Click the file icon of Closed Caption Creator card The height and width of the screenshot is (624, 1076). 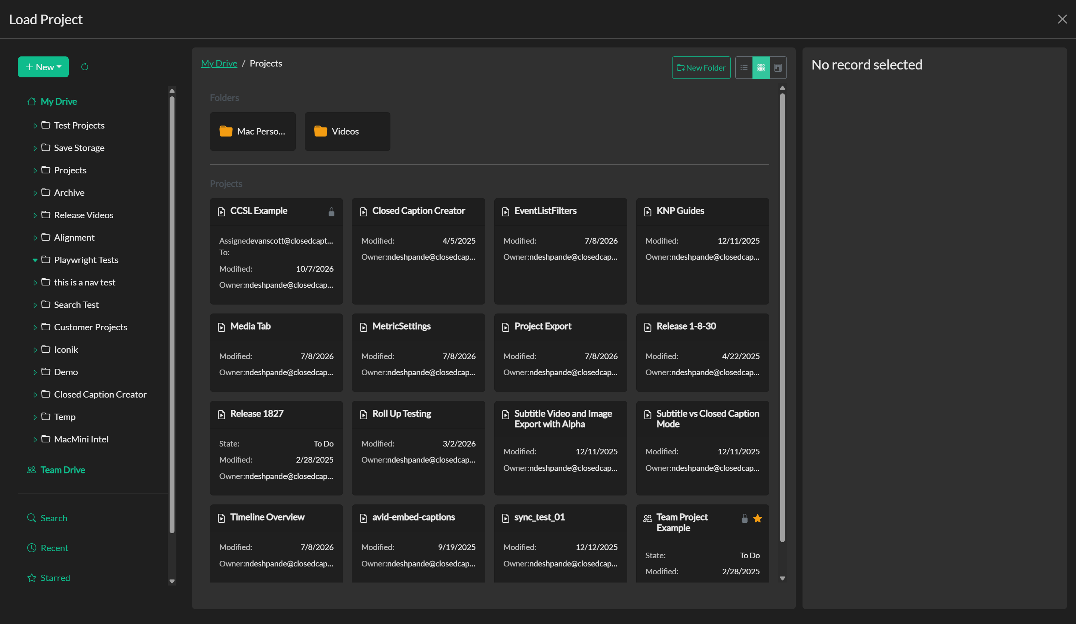pyautogui.click(x=364, y=212)
